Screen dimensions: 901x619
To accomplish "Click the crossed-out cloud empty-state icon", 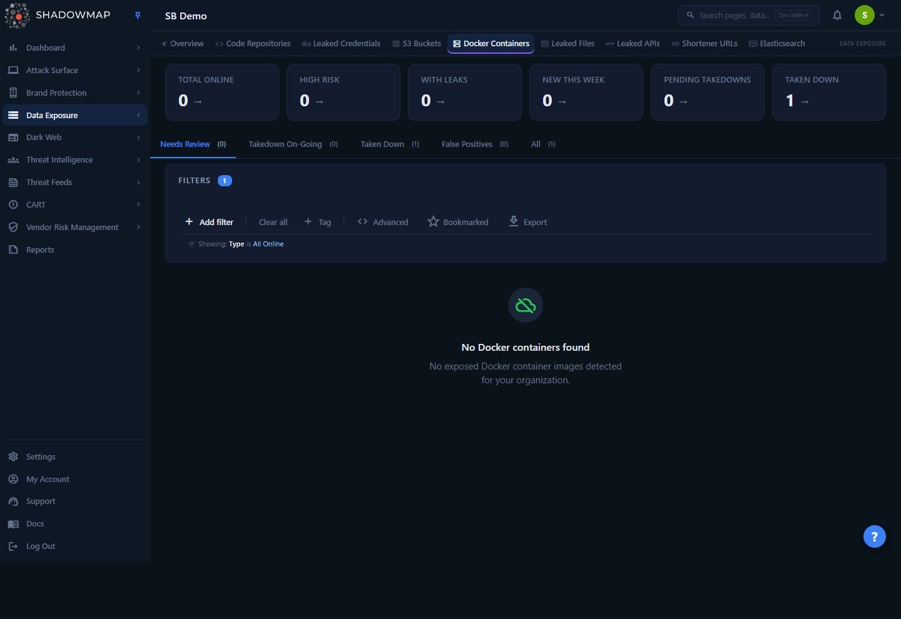I will (x=526, y=305).
